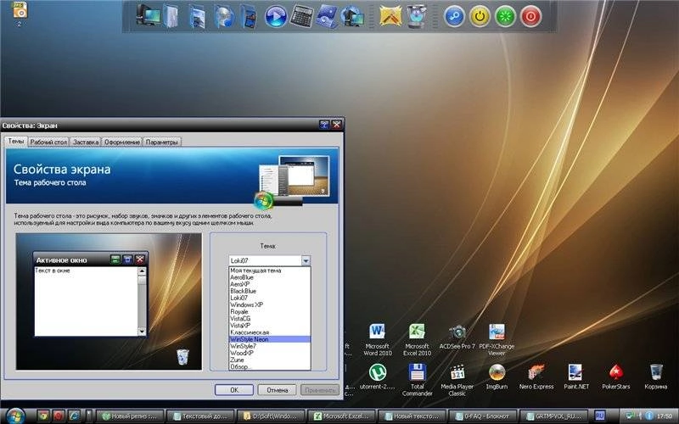Choose Обзор... entry in theme list
Screen dimensions: 679x424
pos(269,366)
